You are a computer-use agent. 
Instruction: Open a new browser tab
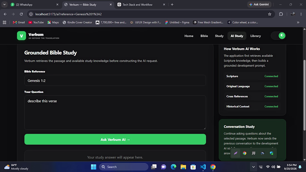pyautogui.click(x=172, y=4)
